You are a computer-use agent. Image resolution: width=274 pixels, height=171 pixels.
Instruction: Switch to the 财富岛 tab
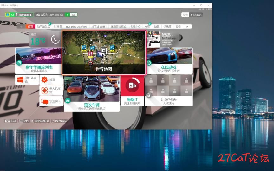[x=58, y=27]
